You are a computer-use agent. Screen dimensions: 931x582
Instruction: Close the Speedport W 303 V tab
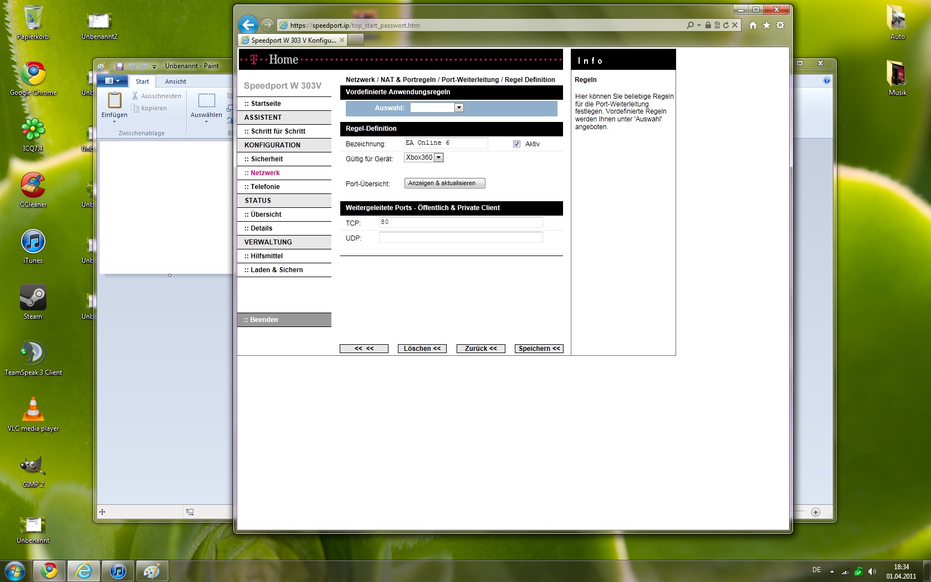point(342,40)
